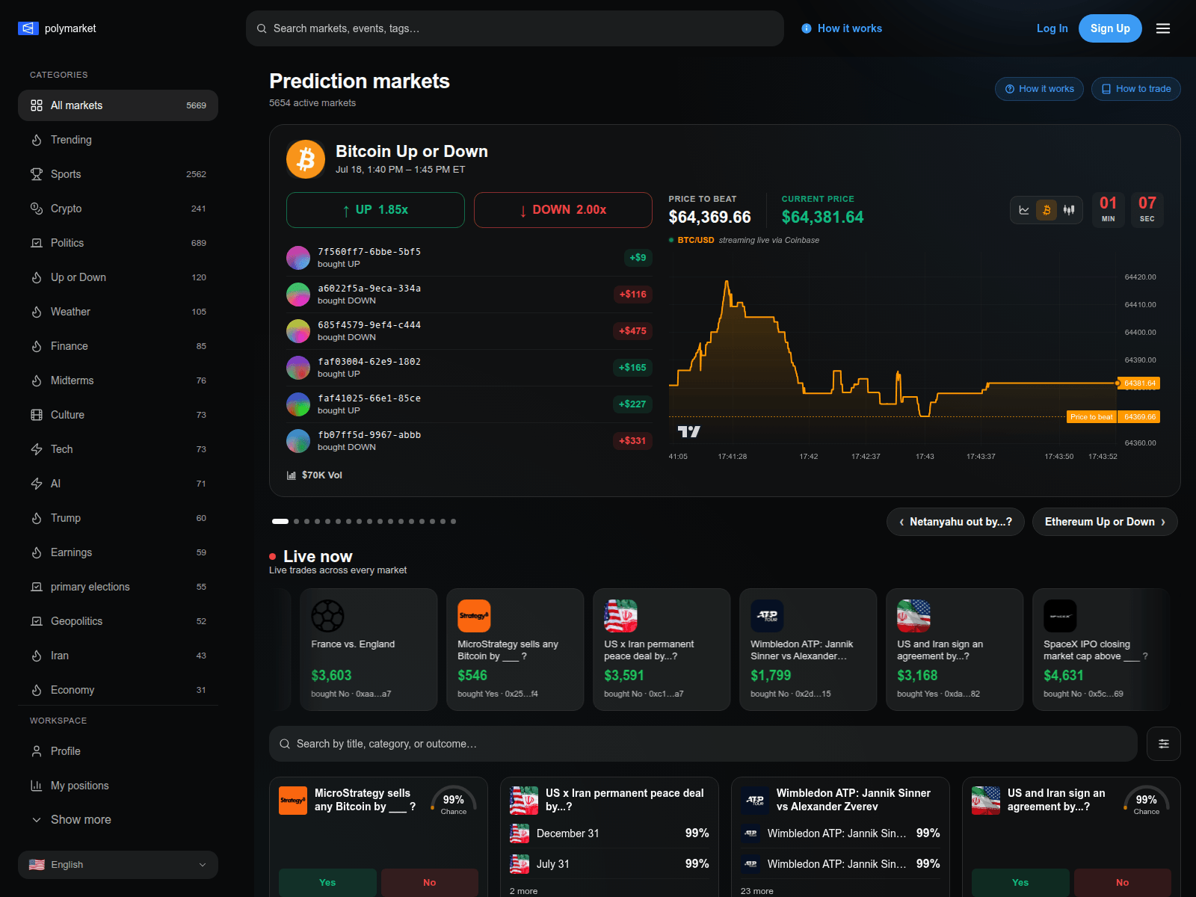
Task: Open Profile in workspace
Action: click(118, 751)
